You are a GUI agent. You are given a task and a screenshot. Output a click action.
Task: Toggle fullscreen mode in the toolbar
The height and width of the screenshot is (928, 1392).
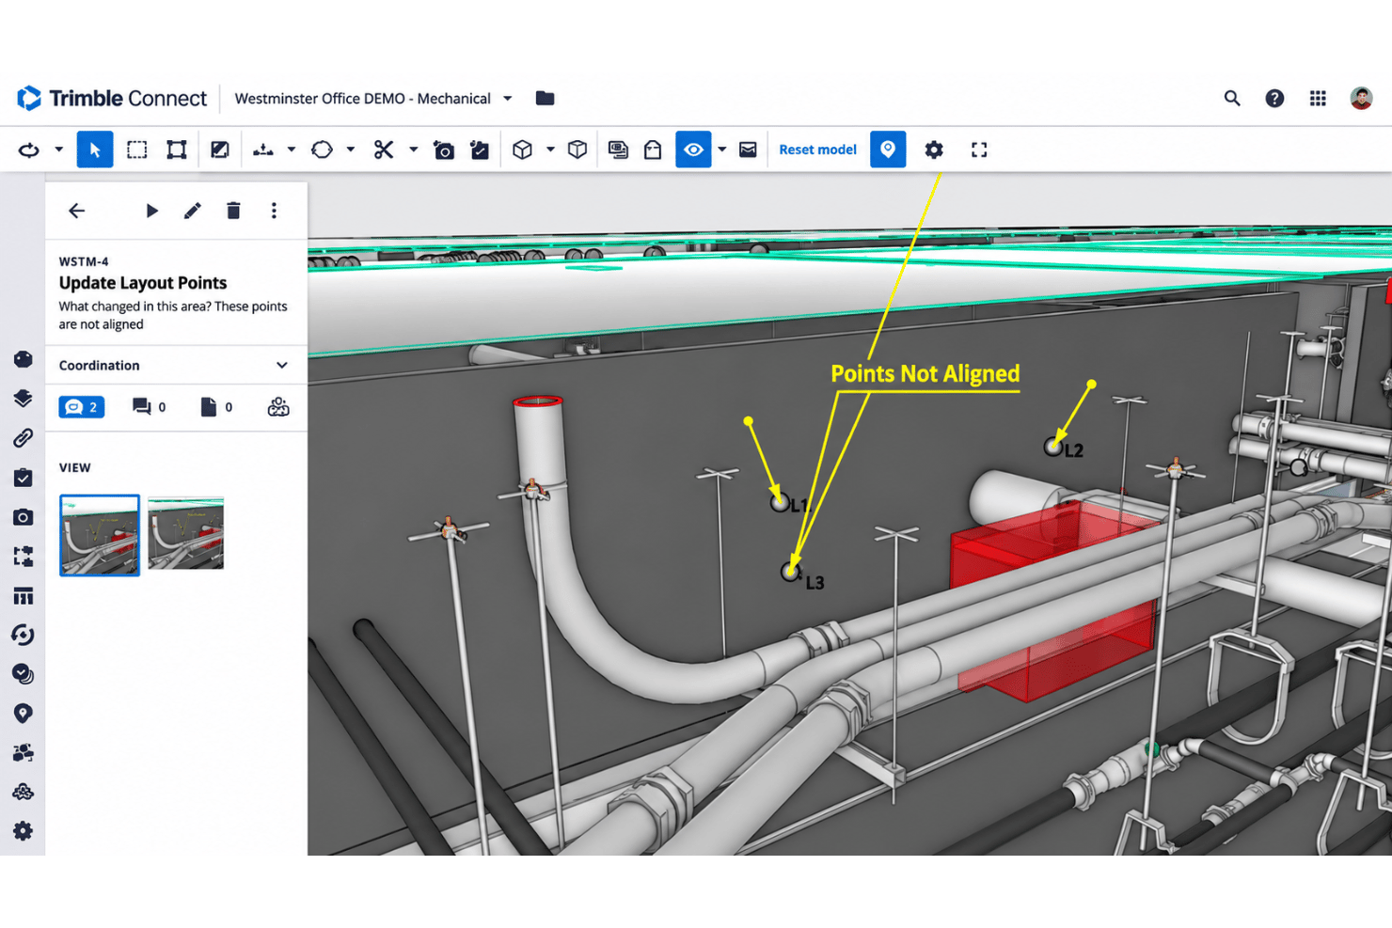tap(979, 149)
